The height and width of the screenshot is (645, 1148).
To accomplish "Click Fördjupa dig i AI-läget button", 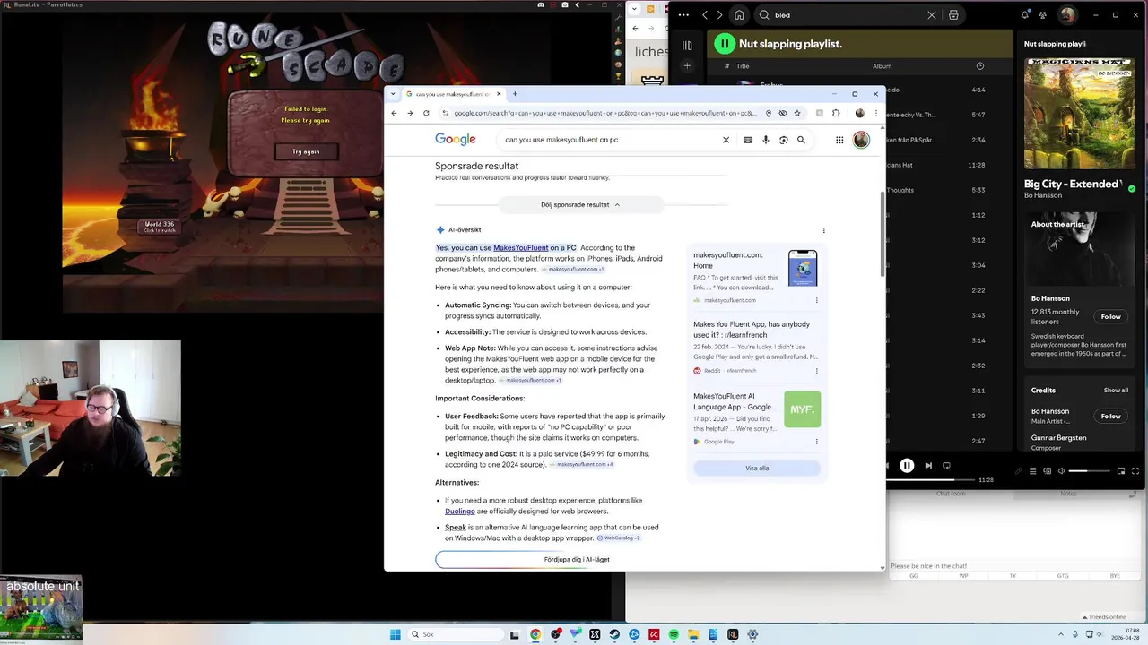I will click(577, 559).
